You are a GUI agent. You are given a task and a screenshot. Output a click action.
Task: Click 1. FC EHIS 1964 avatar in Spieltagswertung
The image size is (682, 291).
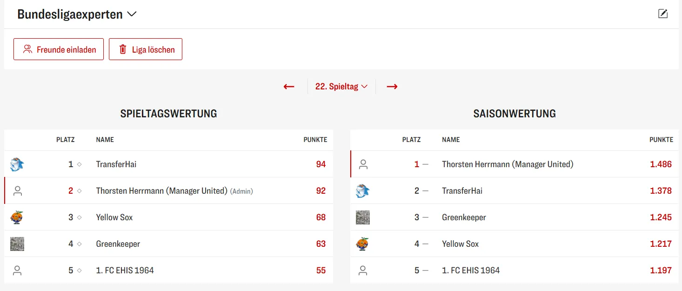click(x=17, y=271)
